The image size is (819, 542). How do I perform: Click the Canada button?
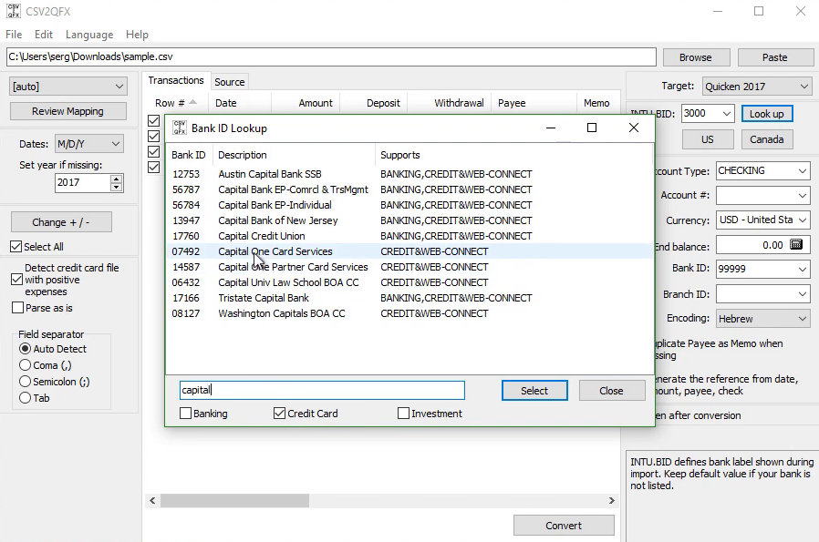tap(767, 139)
